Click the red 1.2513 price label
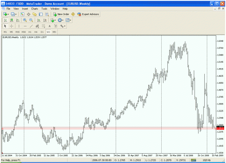 tap(220, 129)
